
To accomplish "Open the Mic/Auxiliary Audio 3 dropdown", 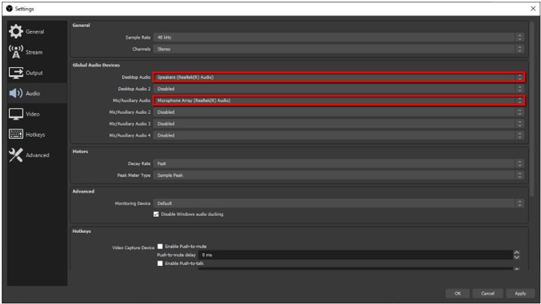I will point(339,124).
